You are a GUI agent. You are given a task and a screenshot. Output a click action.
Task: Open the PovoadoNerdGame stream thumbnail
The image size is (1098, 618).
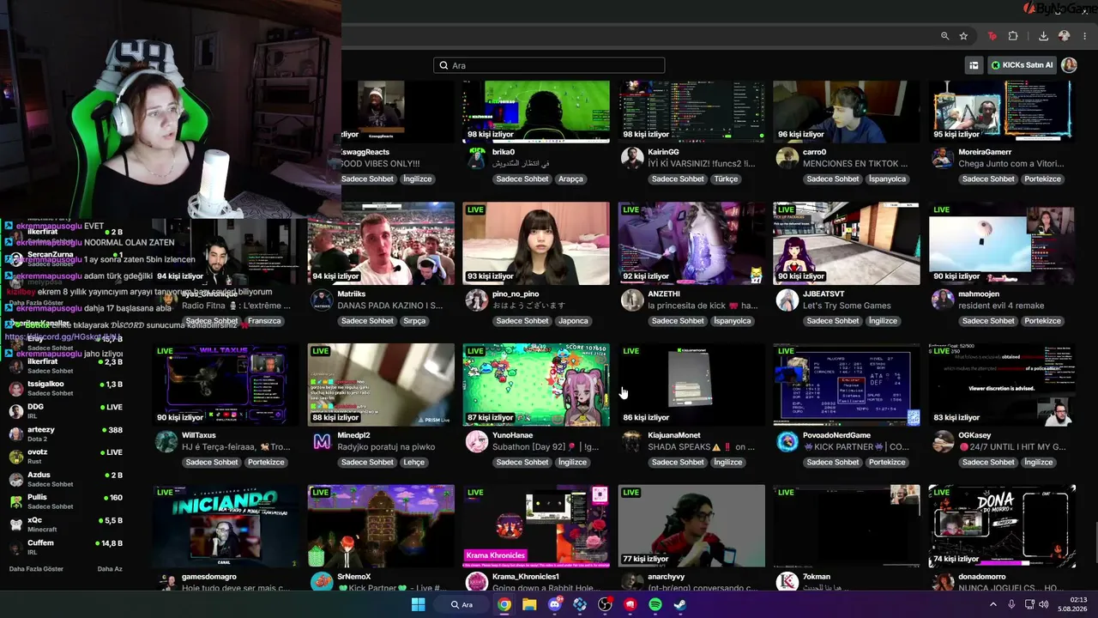pyautogui.click(x=846, y=385)
